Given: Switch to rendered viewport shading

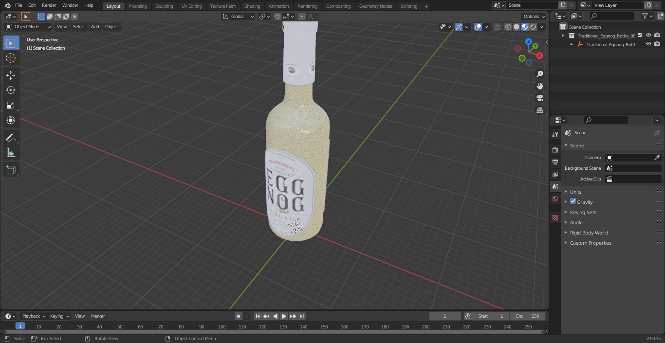Looking at the screenshot, I should point(533,27).
